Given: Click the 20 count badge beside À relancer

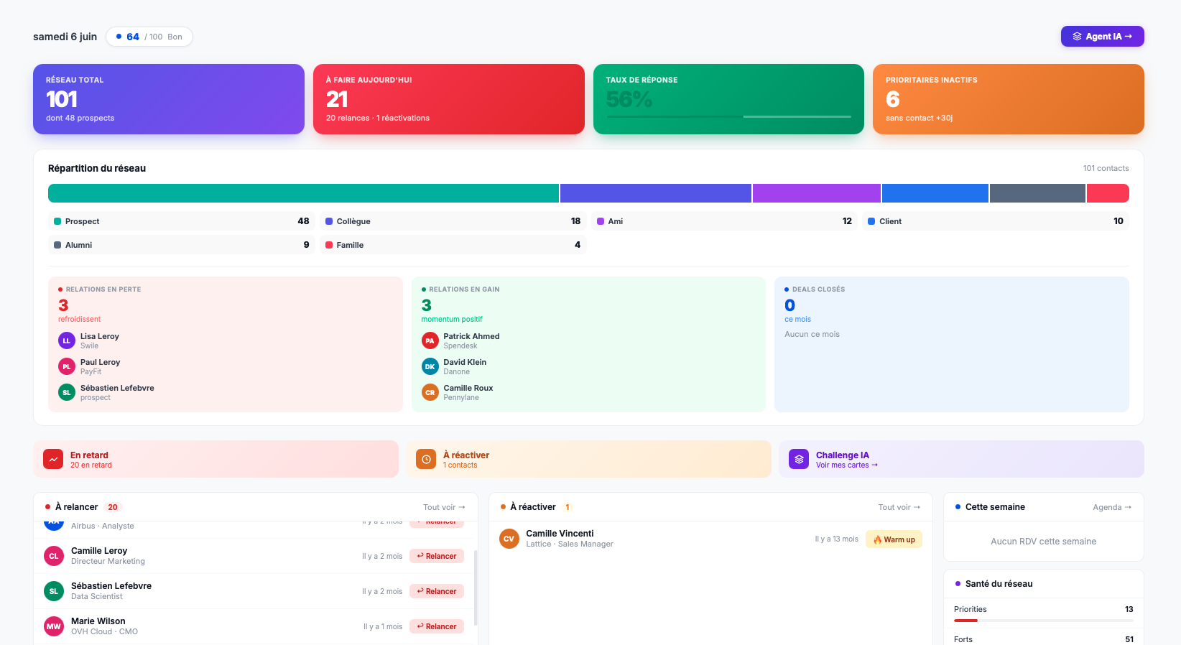Looking at the screenshot, I should point(113,507).
